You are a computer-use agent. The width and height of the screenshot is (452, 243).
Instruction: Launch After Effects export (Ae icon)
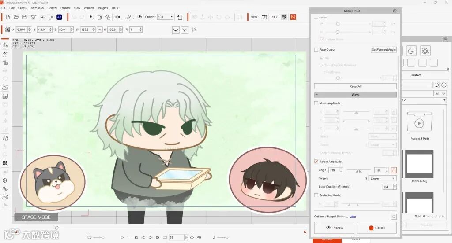[x=60, y=17]
